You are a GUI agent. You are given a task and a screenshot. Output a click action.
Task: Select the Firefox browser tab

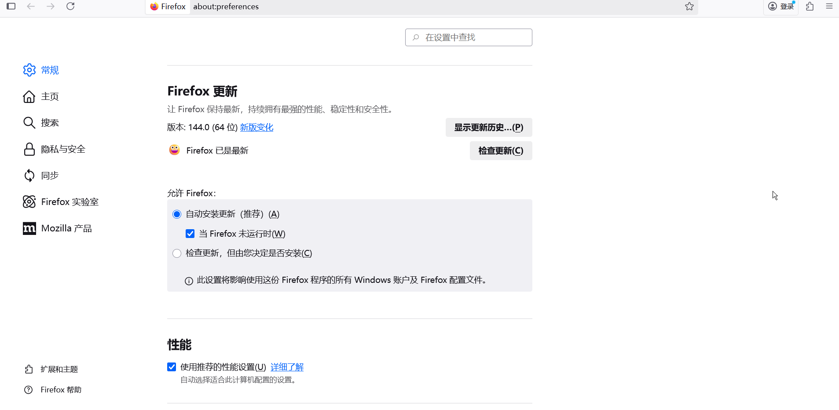tap(168, 7)
